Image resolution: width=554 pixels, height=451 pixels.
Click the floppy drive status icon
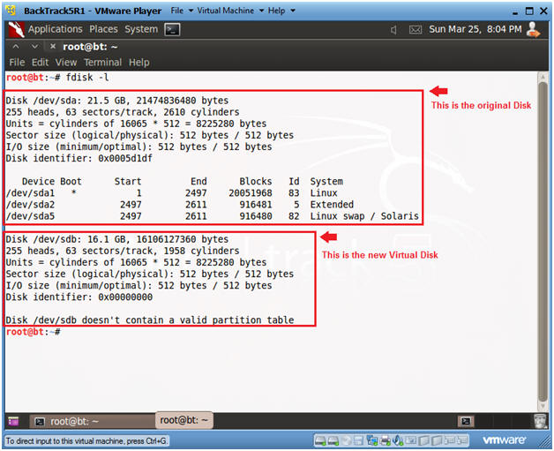[x=358, y=440]
